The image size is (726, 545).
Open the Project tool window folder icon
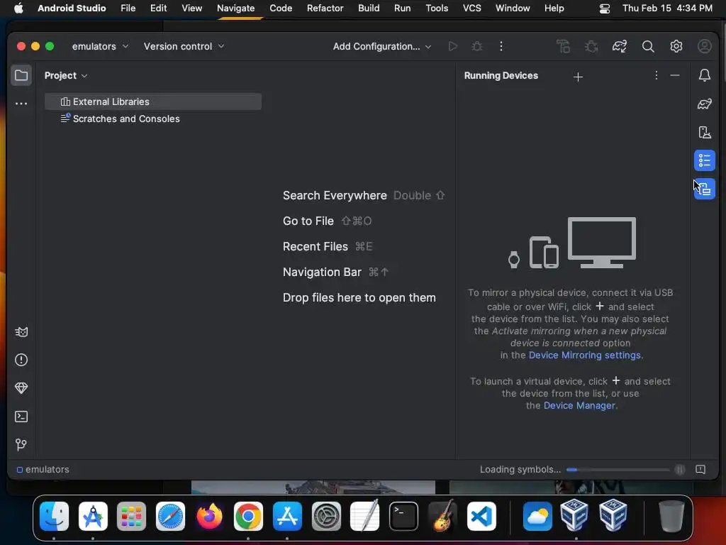(x=21, y=75)
